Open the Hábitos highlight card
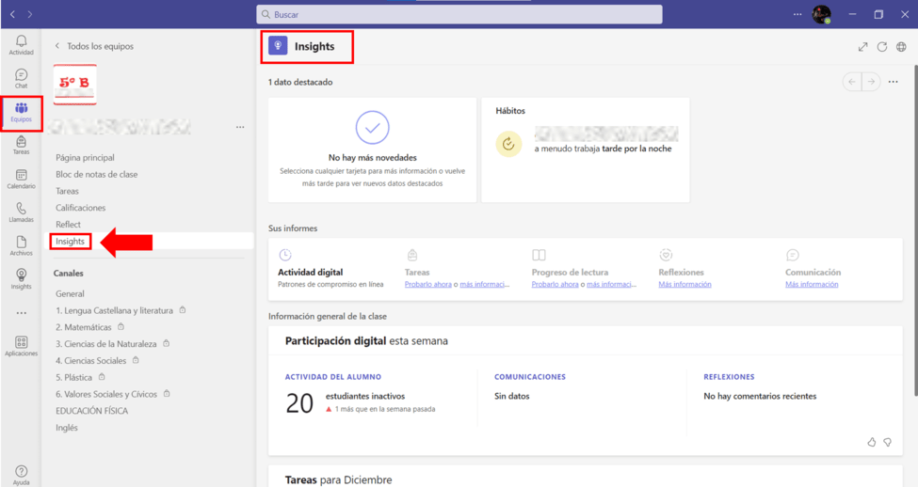 [585, 149]
